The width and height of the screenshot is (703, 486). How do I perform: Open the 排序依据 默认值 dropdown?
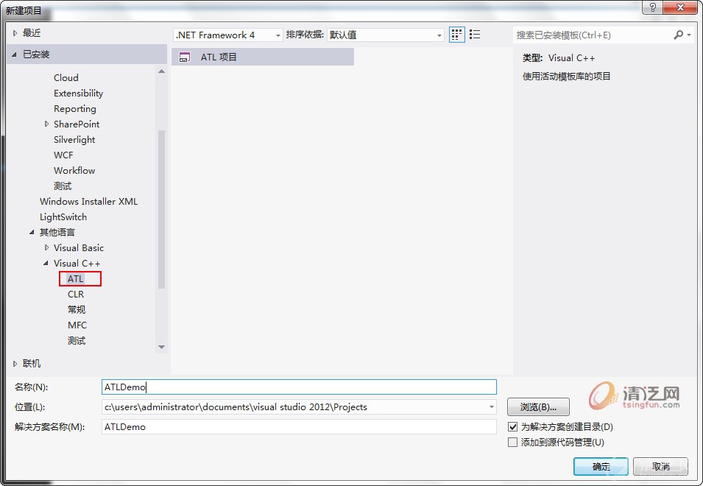386,35
